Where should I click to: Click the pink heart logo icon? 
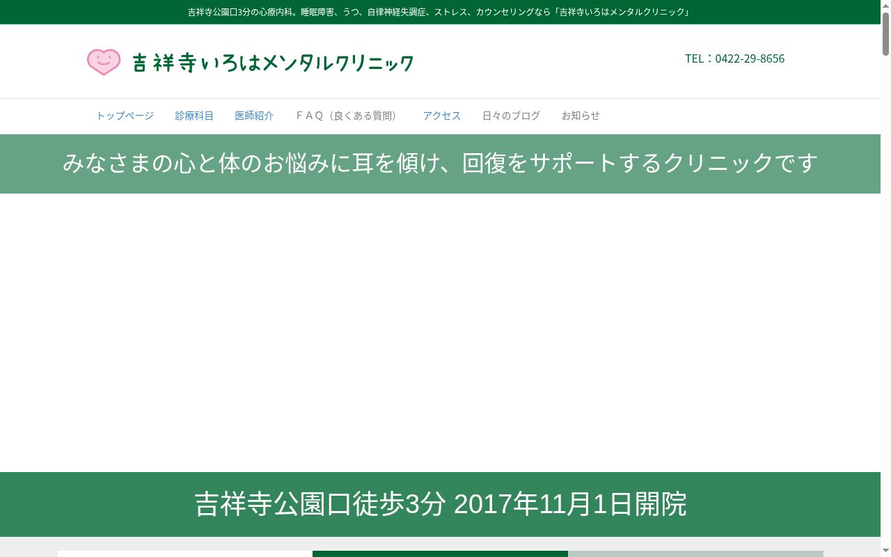coord(104,62)
